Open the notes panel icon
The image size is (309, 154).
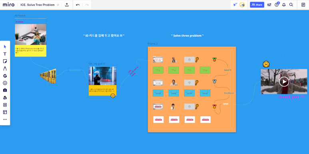(303, 5)
